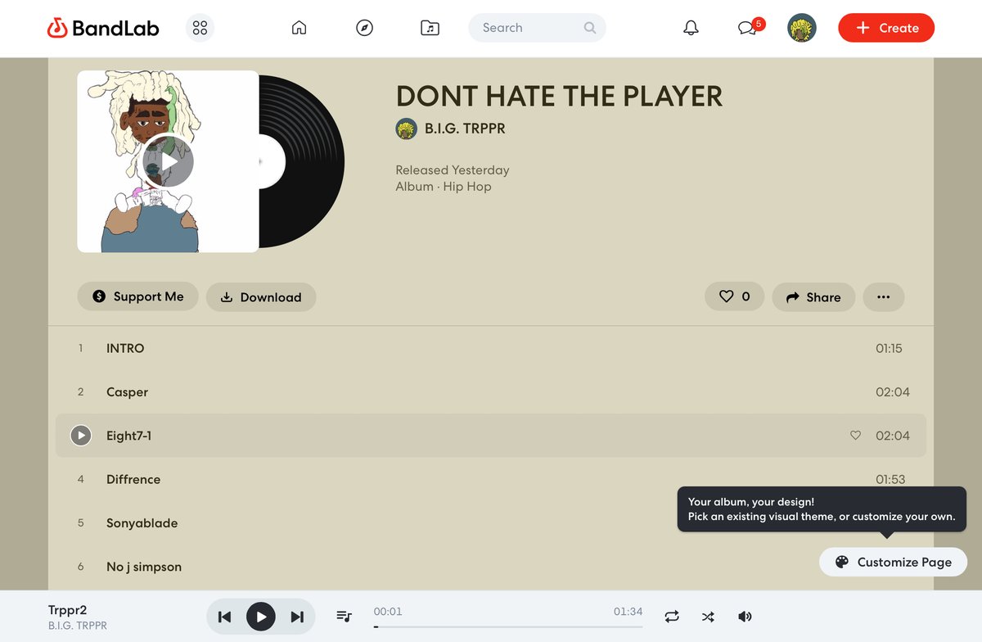Open the B.I.G. TRPPR artist link
Viewport: 982px width, 642px height.
465,129
